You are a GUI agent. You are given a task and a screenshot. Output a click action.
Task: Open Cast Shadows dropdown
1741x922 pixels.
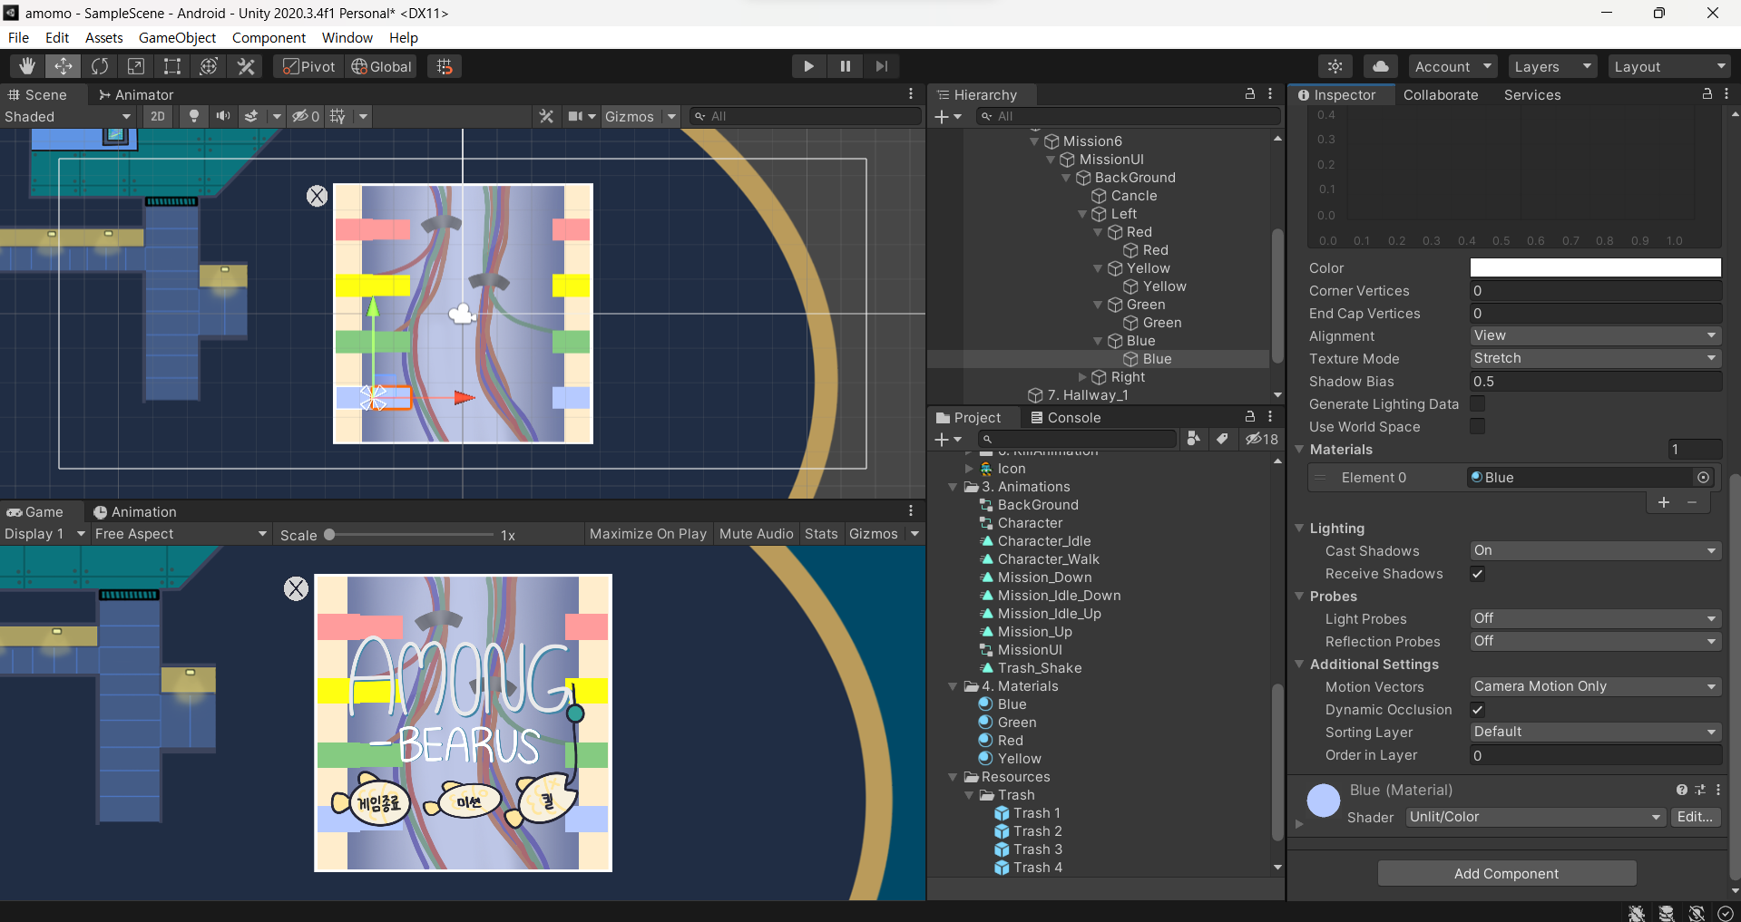point(1595,550)
